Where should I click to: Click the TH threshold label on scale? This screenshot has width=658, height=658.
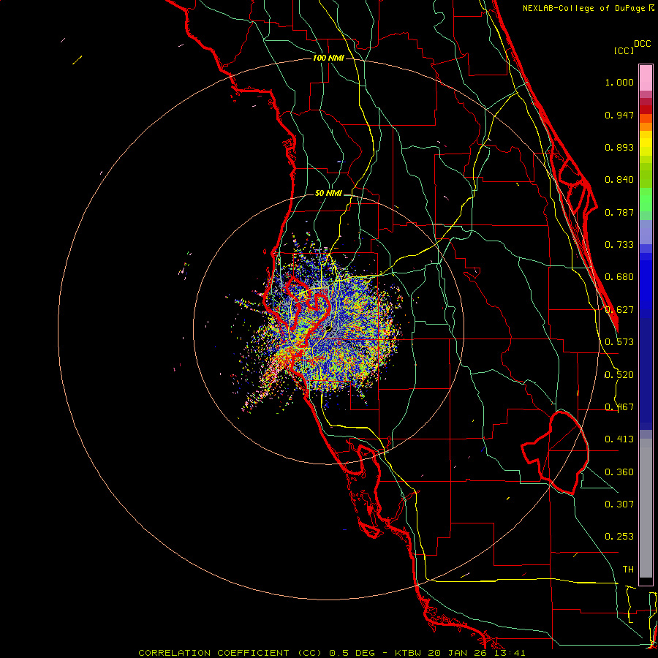[628, 570]
